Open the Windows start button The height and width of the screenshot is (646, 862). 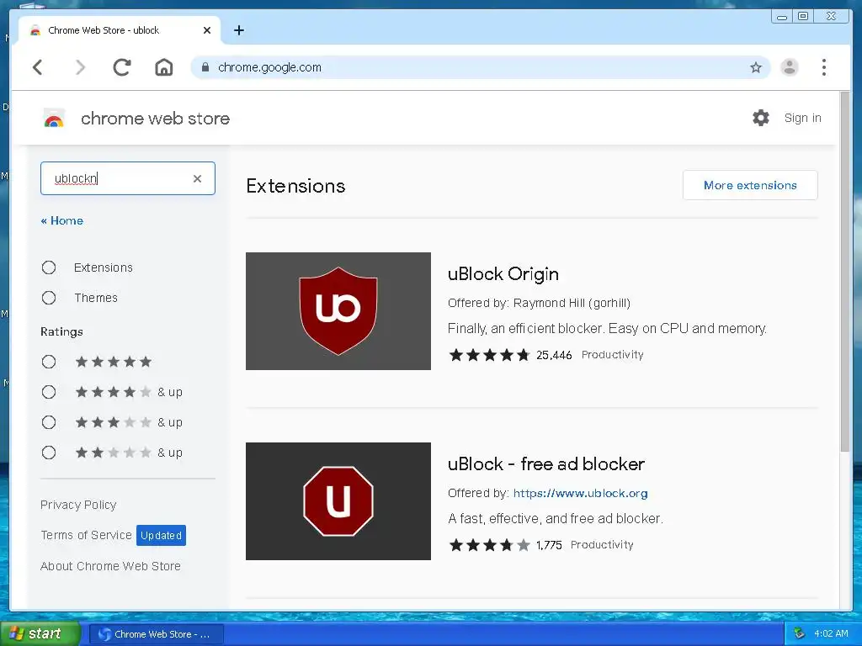pos(40,633)
